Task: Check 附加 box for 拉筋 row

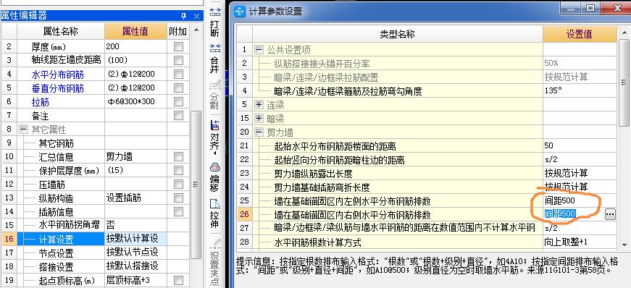Action: pyautogui.click(x=178, y=102)
